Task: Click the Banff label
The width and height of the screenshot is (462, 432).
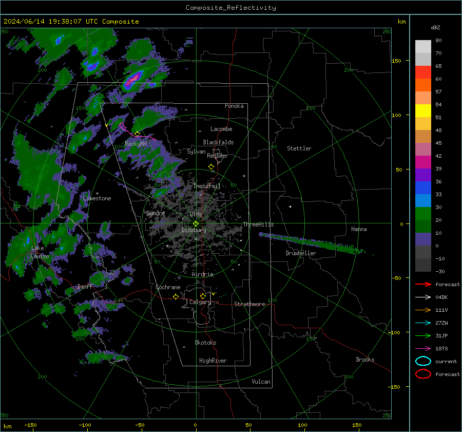Action: pyautogui.click(x=85, y=286)
